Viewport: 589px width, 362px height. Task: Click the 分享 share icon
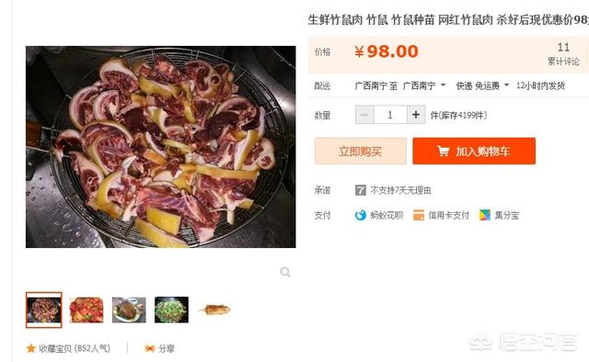pyautogui.click(x=149, y=348)
